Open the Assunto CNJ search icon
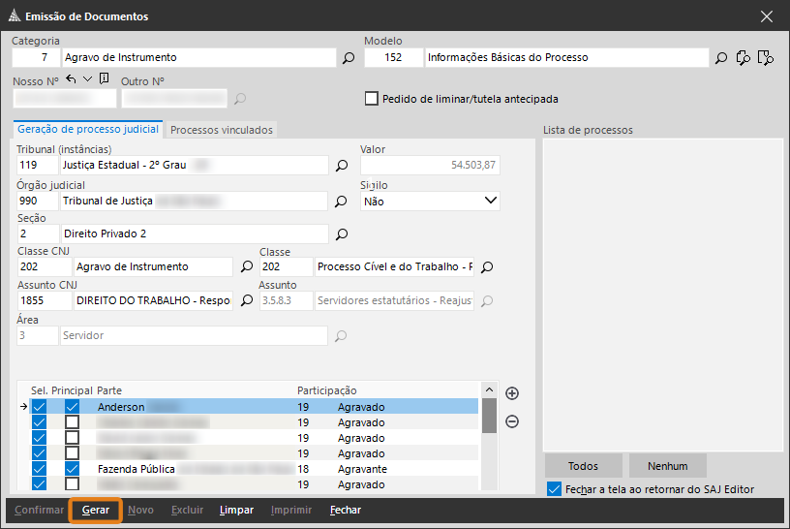Viewport: 790px width, 529px height. 246,301
